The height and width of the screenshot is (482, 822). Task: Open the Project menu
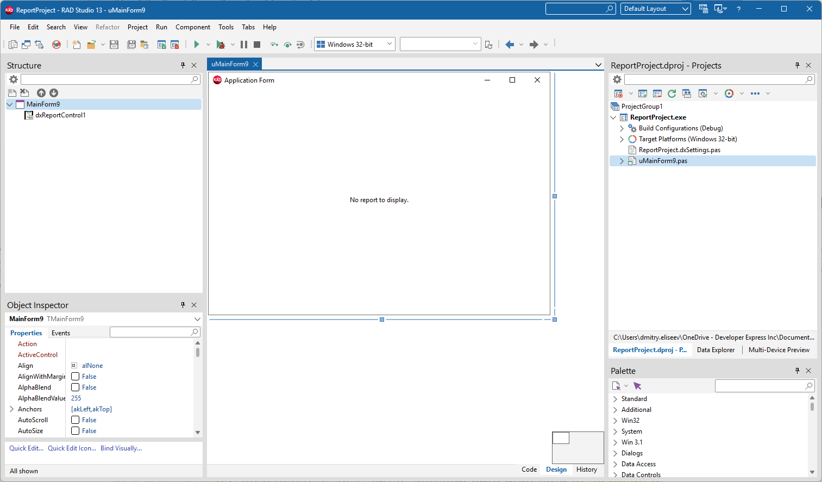coord(137,27)
